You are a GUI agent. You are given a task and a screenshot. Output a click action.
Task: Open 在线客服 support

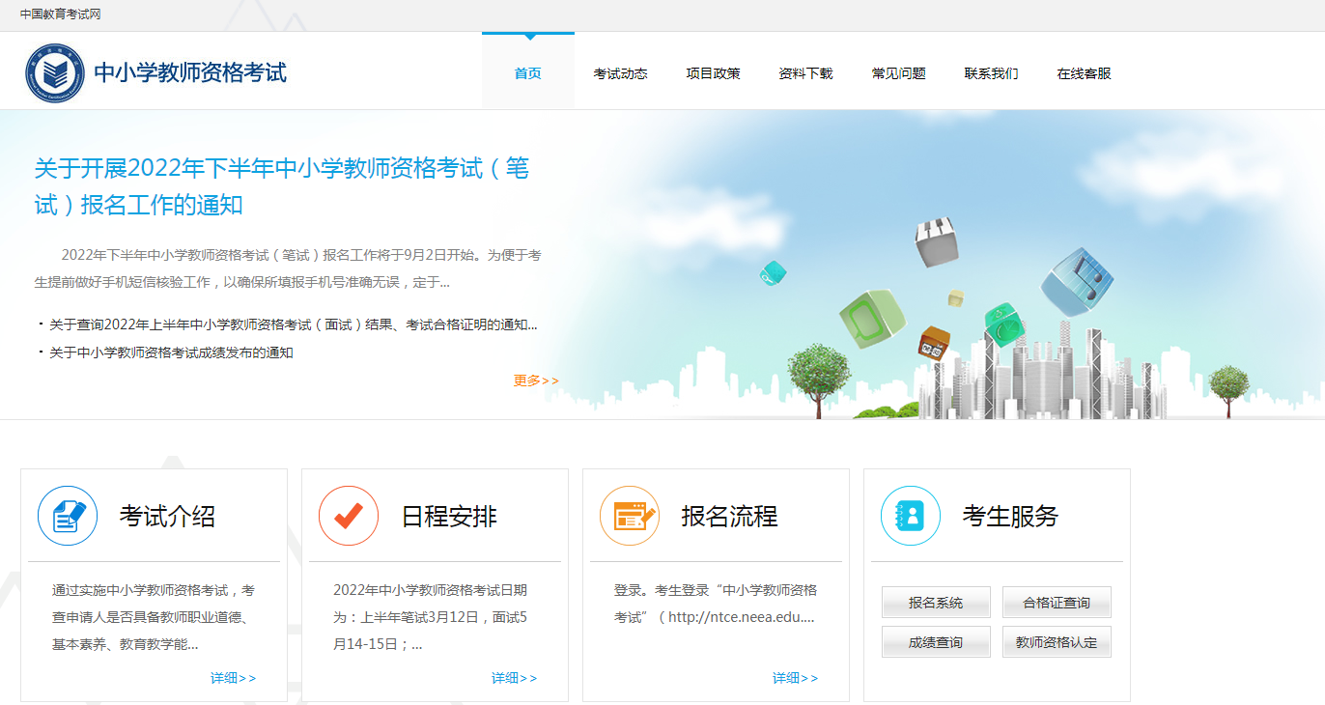click(1084, 73)
